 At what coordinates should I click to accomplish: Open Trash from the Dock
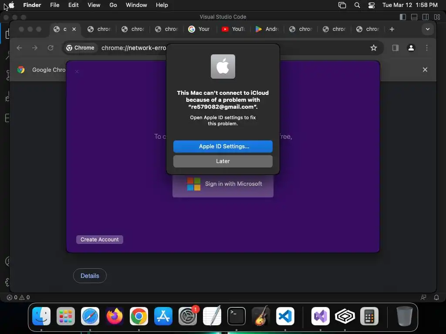[405, 316]
